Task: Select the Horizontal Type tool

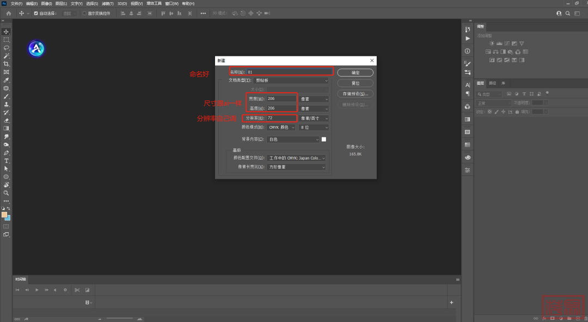Action: pyautogui.click(x=6, y=161)
